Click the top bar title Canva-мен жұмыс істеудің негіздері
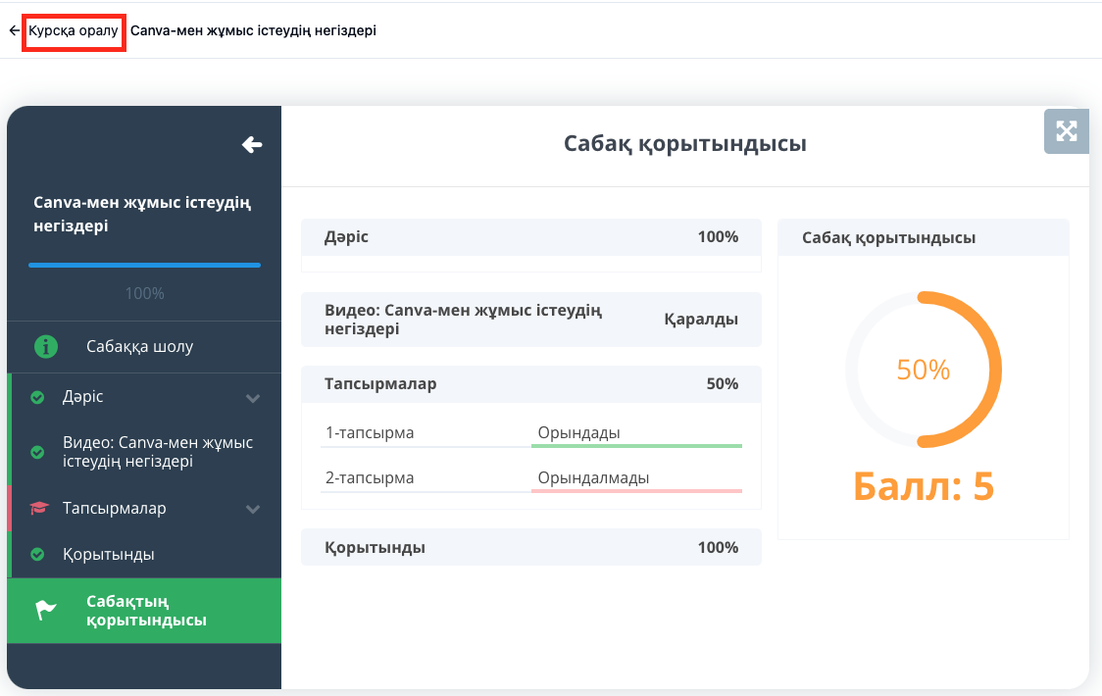The width and height of the screenshot is (1102, 696). click(x=253, y=31)
